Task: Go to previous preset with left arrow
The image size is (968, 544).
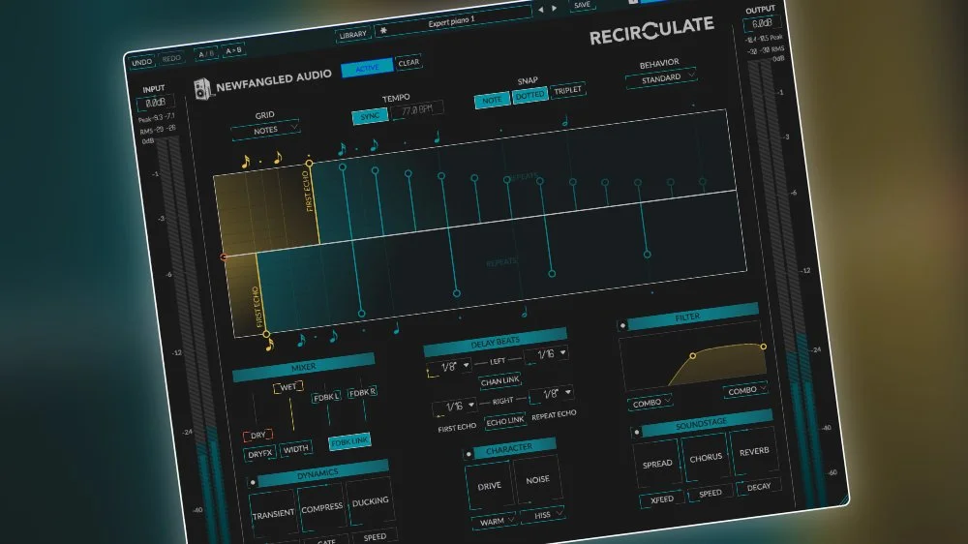Action: point(541,10)
